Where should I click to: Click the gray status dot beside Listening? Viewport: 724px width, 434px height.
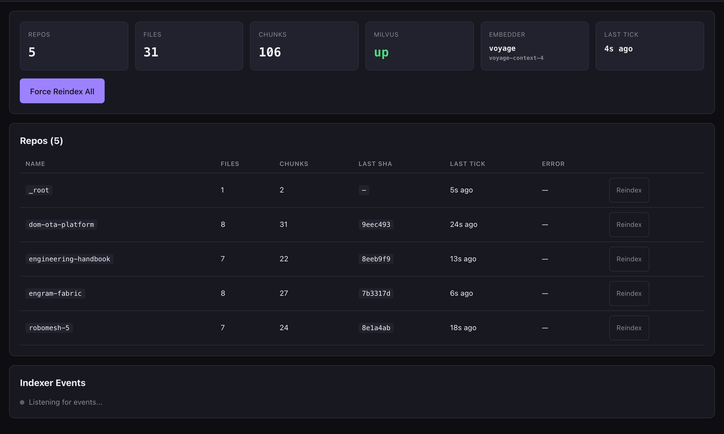pyautogui.click(x=22, y=402)
